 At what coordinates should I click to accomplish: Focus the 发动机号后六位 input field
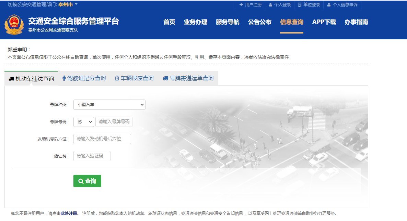coord(102,139)
